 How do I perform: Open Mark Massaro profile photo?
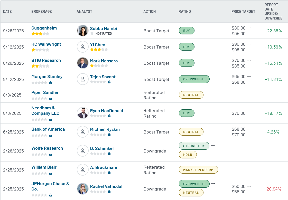(83, 63)
